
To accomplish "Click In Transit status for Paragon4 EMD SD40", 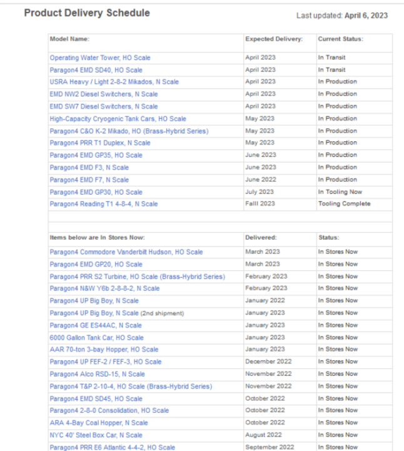I will [331, 70].
